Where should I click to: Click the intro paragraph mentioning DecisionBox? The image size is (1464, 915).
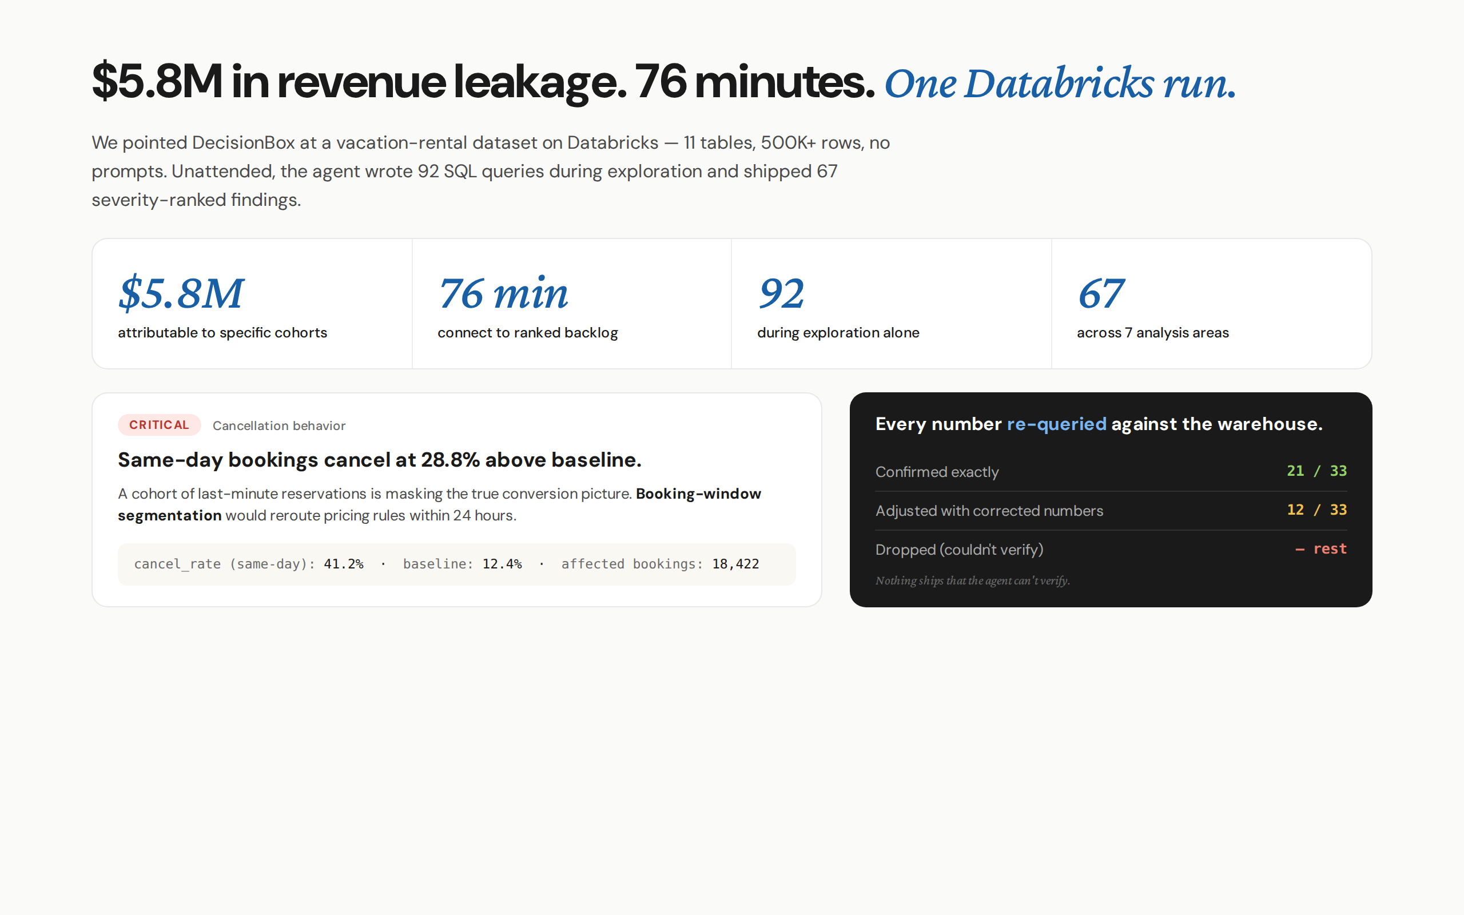491,171
